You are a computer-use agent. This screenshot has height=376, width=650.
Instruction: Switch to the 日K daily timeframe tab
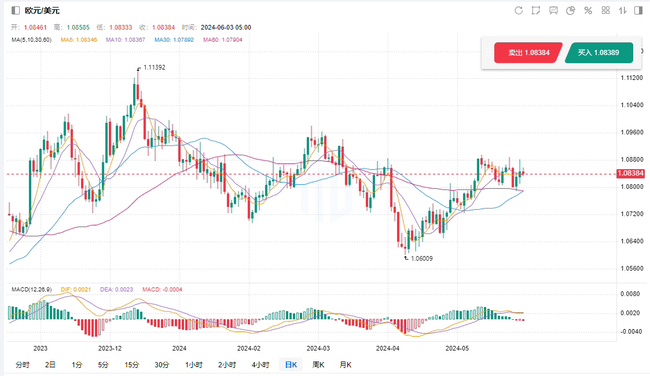pos(289,364)
